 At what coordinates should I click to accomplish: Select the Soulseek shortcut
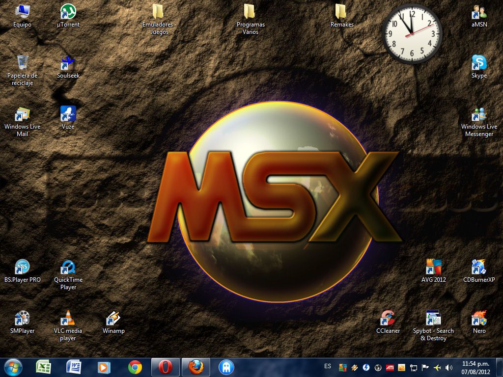click(68, 67)
